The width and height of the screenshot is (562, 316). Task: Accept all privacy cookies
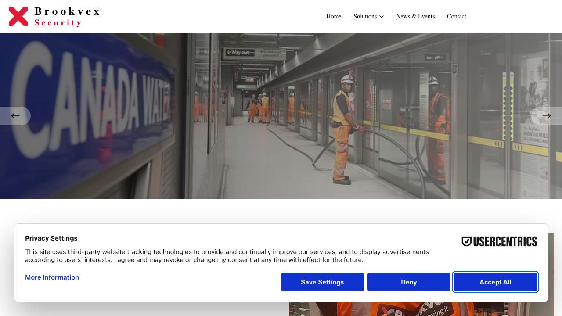tap(495, 282)
